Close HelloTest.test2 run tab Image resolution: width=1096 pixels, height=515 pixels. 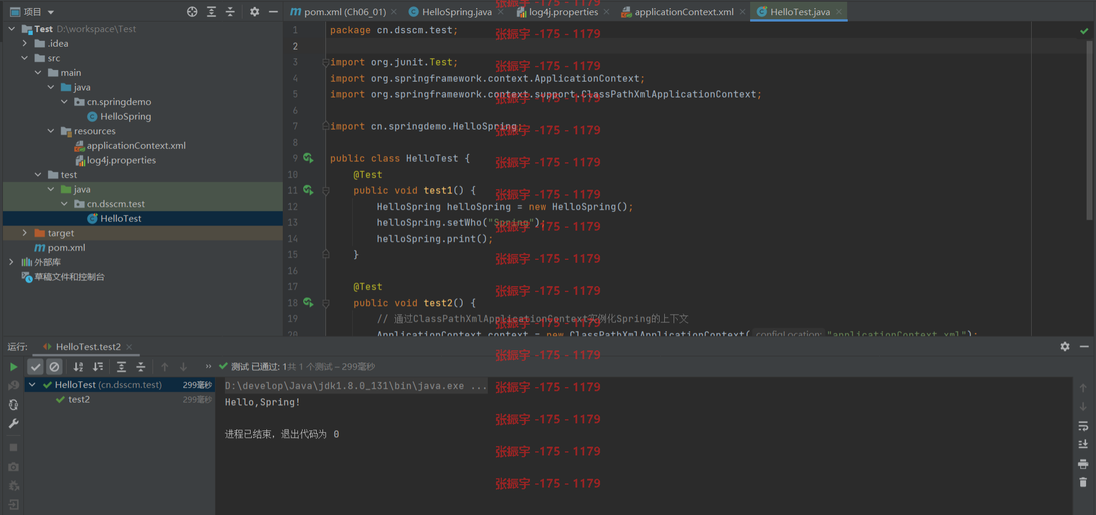(129, 347)
